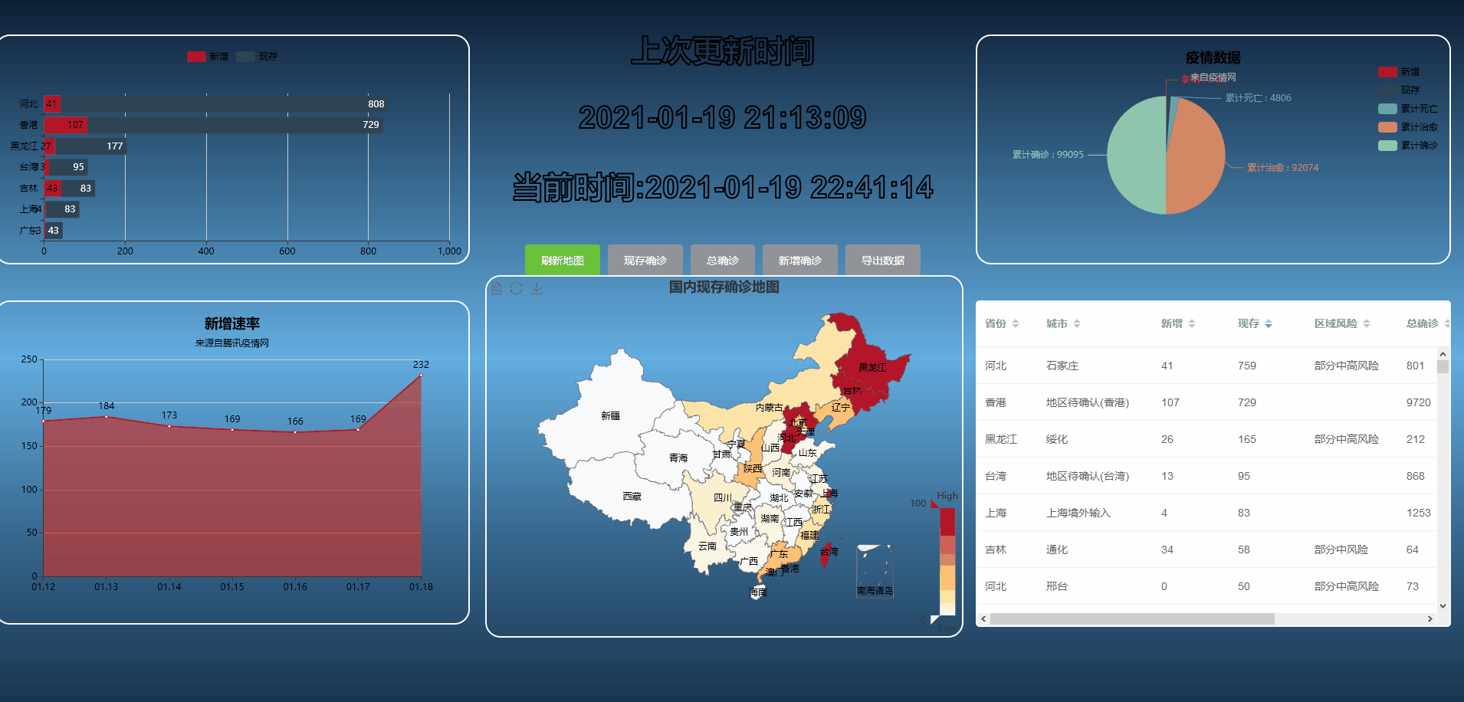Image resolution: width=1464 pixels, height=702 pixels.
Task: Toggle 累计治愈 in the pie chart legend
Action: point(1408,127)
